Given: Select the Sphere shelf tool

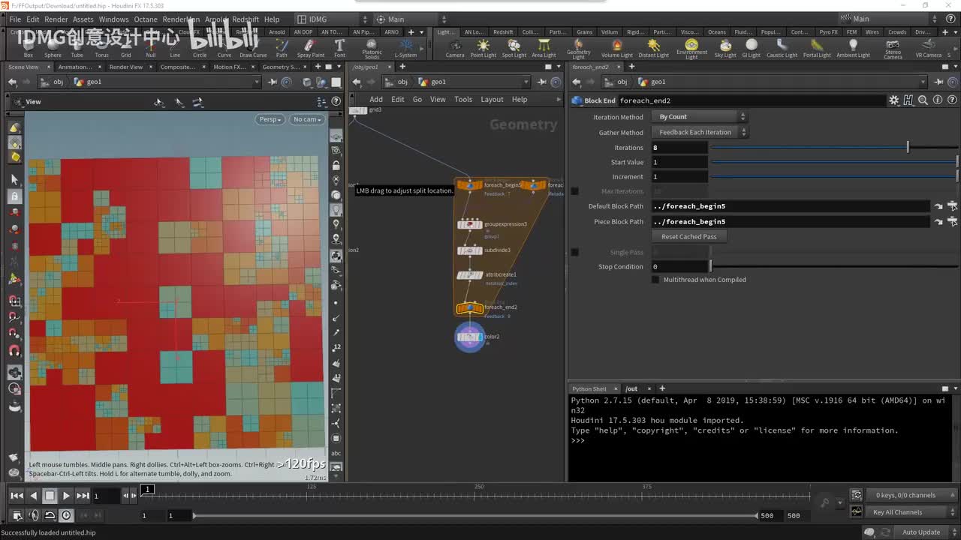Looking at the screenshot, I should (x=53, y=46).
